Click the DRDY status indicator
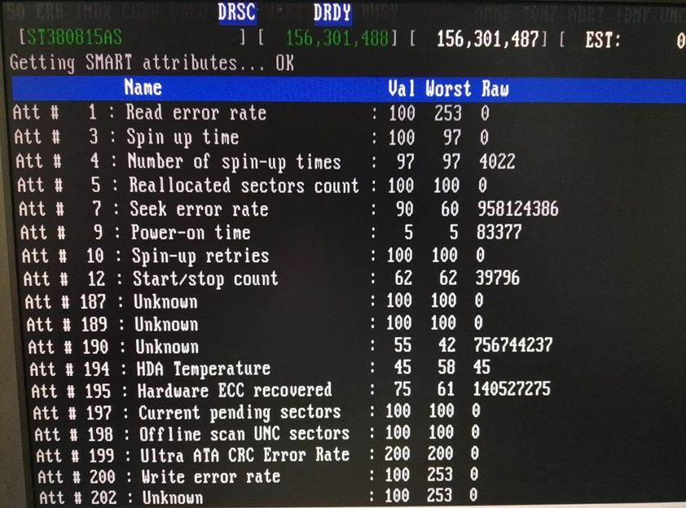 click(332, 12)
